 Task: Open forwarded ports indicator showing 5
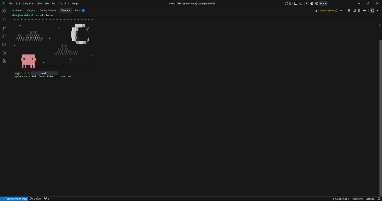click(47, 199)
